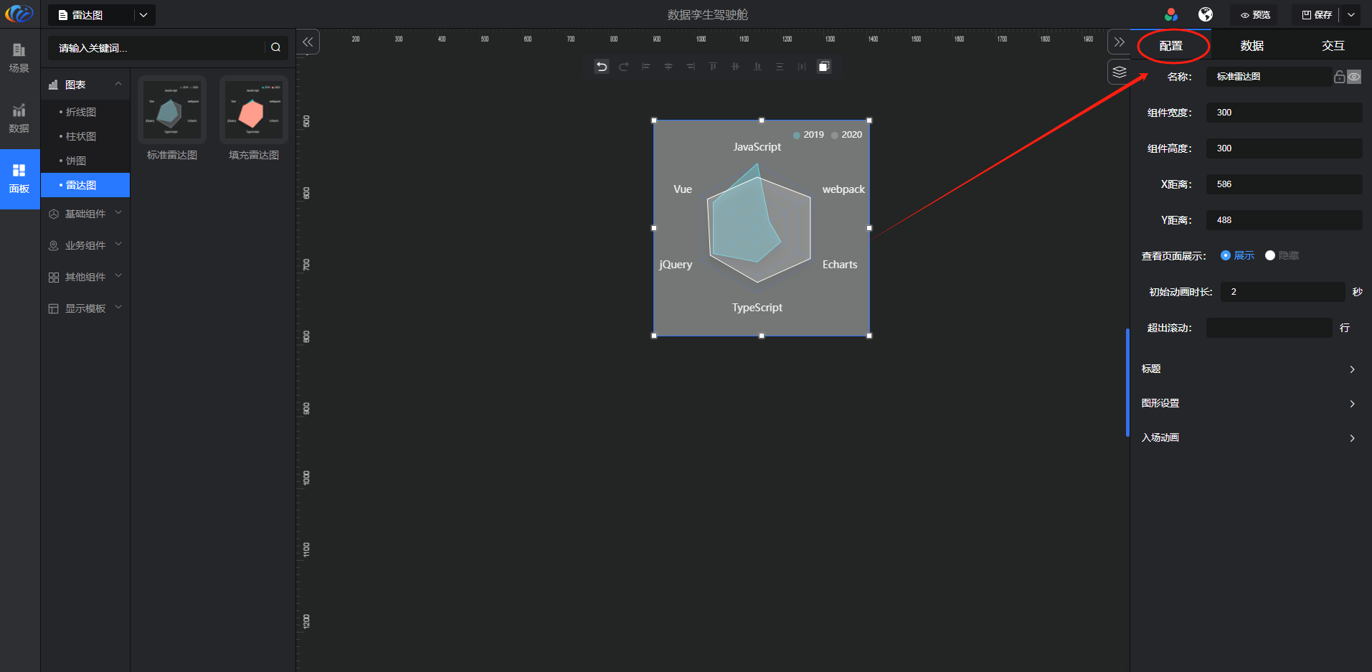Click the search magnifier icon
The height and width of the screenshot is (672, 1372).
pos(275,47)
